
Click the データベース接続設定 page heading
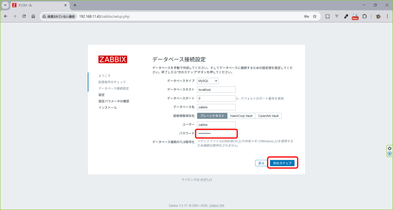pyautogui.click(x=179, y=60)
